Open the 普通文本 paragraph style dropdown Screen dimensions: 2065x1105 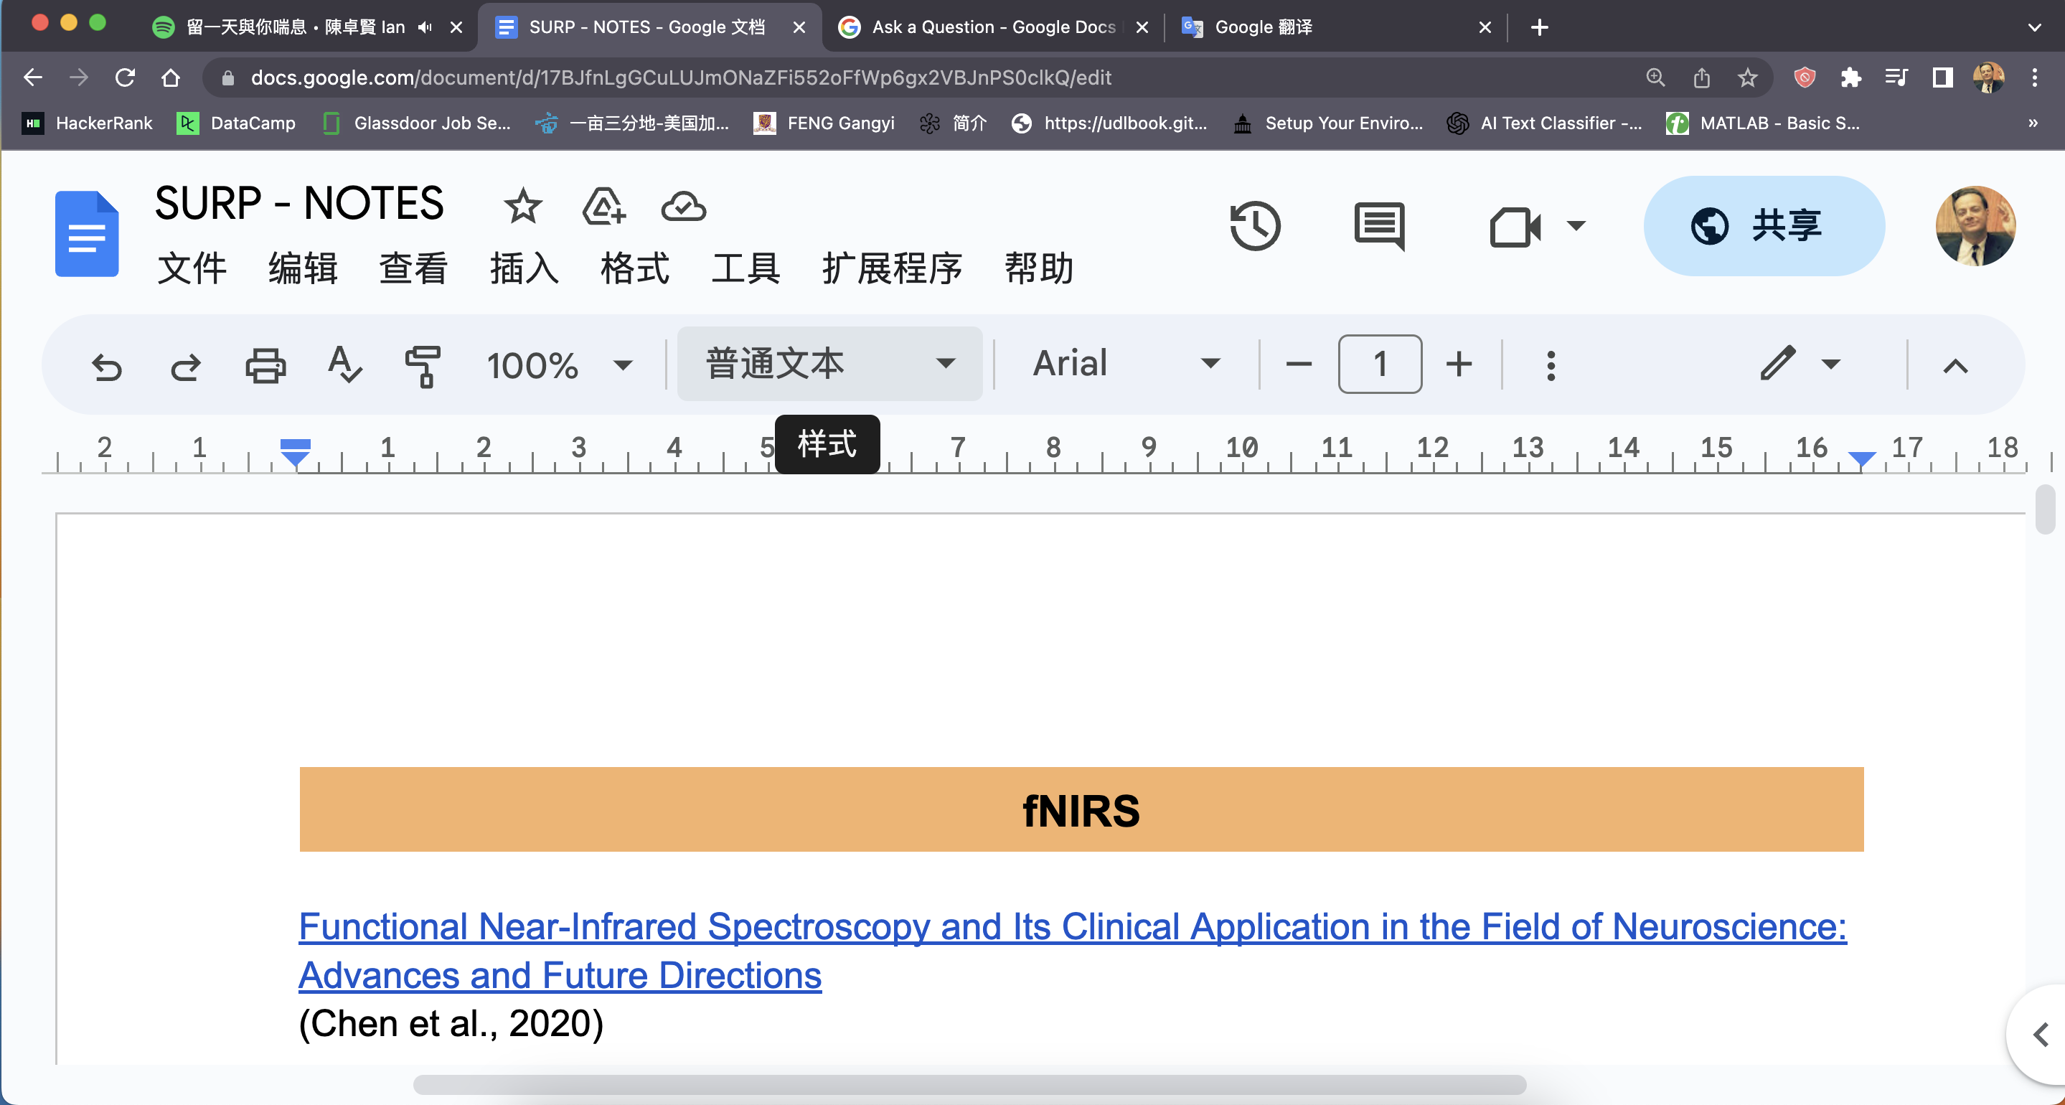[x=829, y=364]
